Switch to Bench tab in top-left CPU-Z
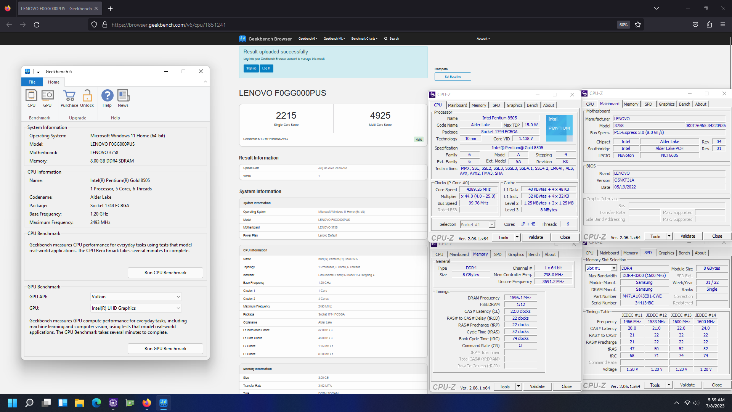Screen dimensions: 732x412 [x=532, y=105]
